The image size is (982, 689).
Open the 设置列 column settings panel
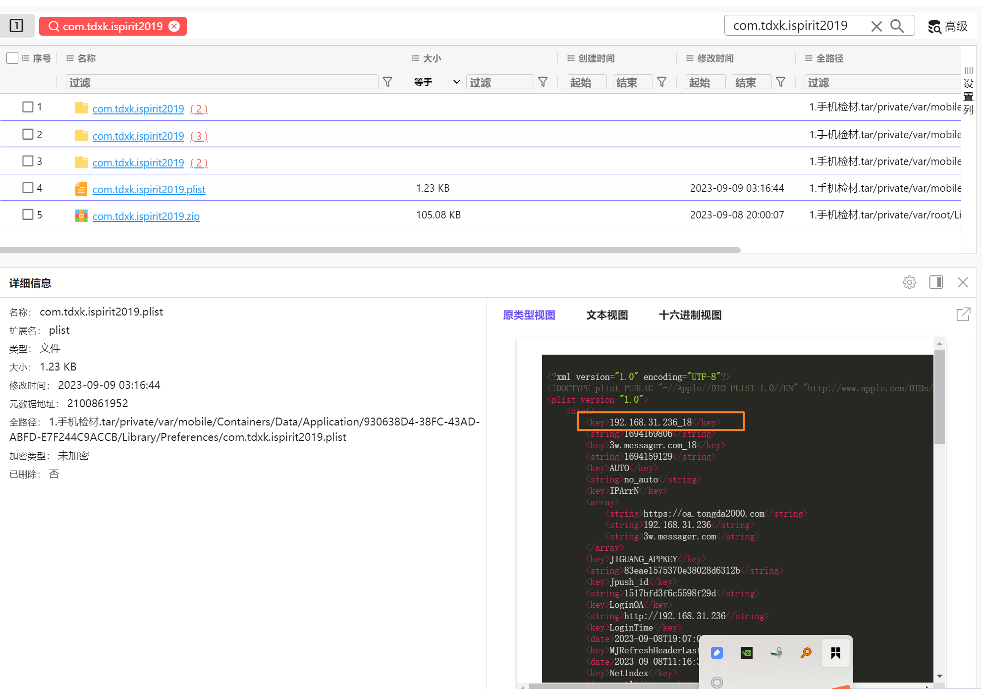[x=969, y=92]
